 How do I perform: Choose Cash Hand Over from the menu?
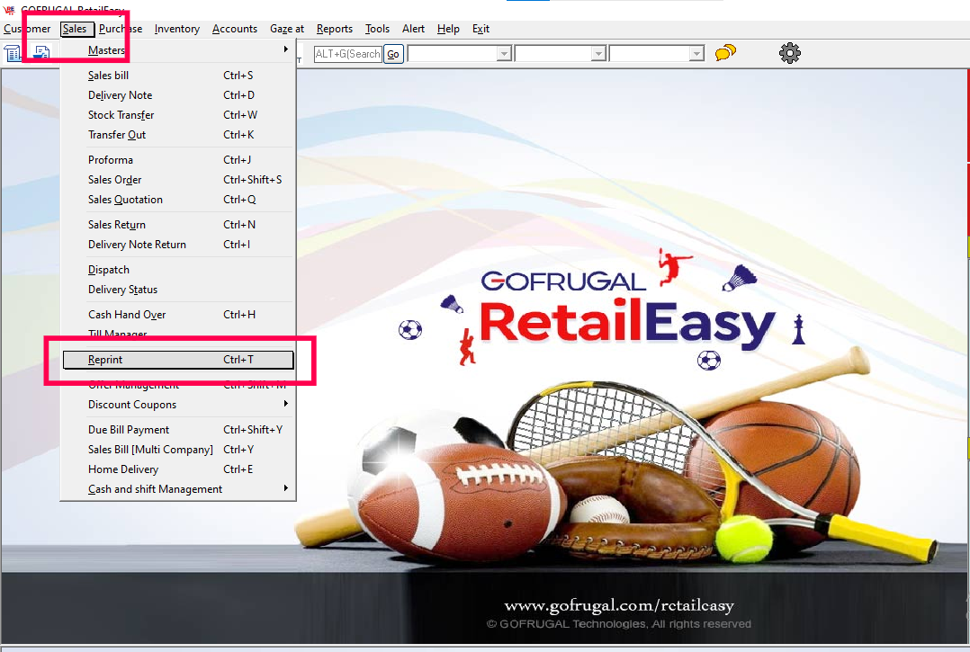click(x=178, y=315)
